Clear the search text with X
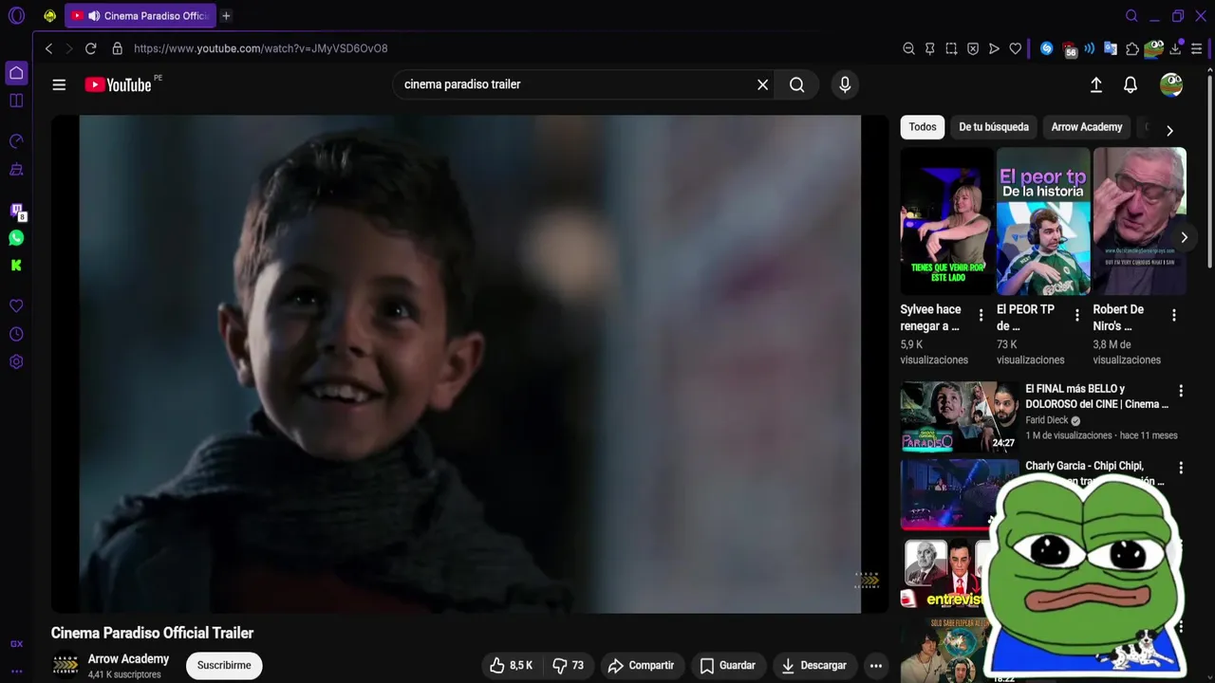 click(x=762, y=84)
